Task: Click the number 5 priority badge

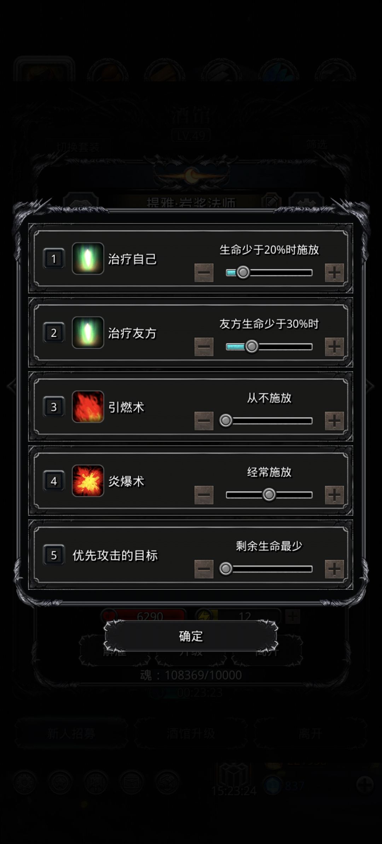Action: pyautogui.click(x=54, y=555)
